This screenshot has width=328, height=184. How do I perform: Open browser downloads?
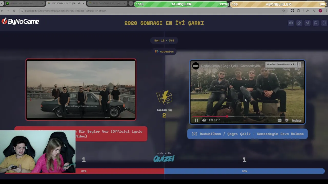pyautogui.click(x=308, y=11)
